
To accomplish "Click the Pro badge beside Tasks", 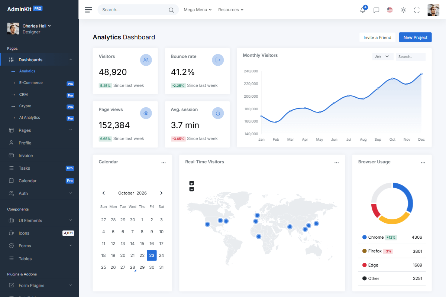I will pyautogui.click(x=70, y=168).
